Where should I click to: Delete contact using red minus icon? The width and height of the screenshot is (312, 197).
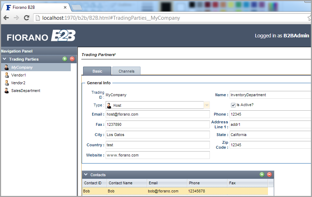click(x=269, y=174)
